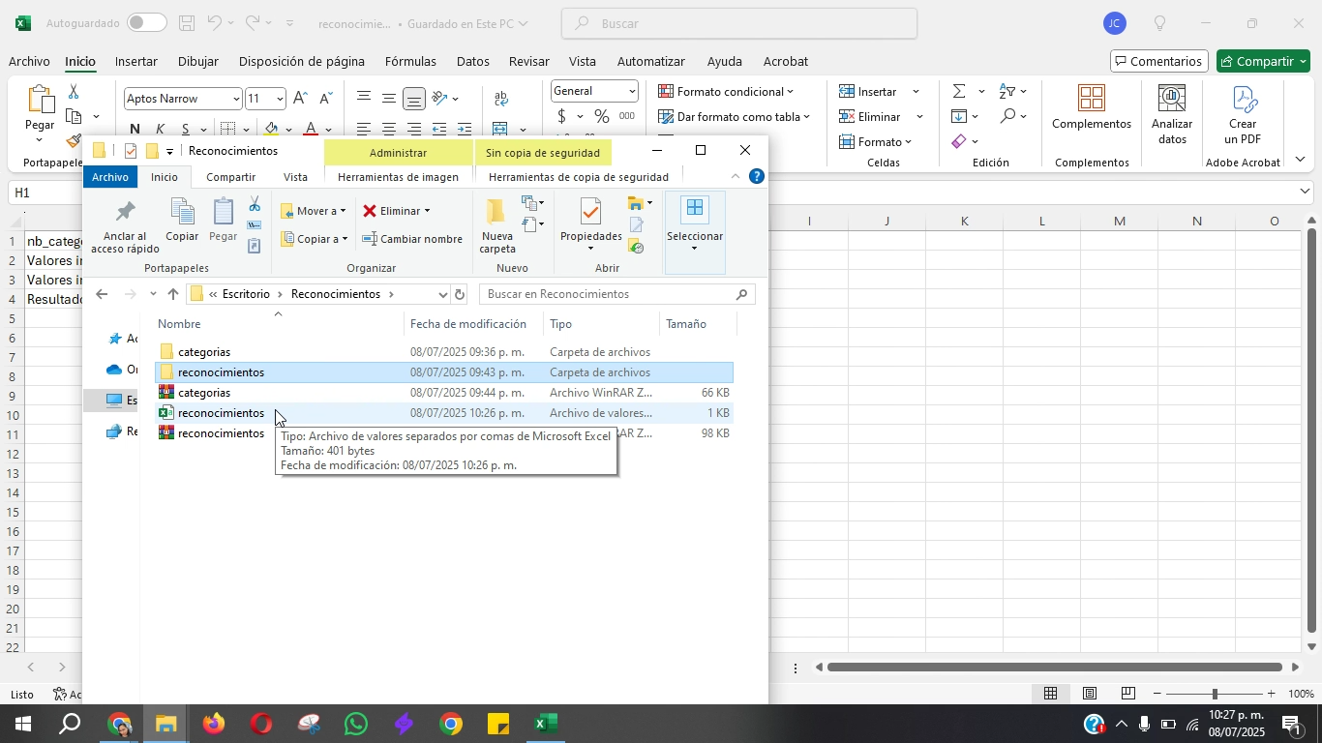Click Excel Compartir button

(1264, 61)
